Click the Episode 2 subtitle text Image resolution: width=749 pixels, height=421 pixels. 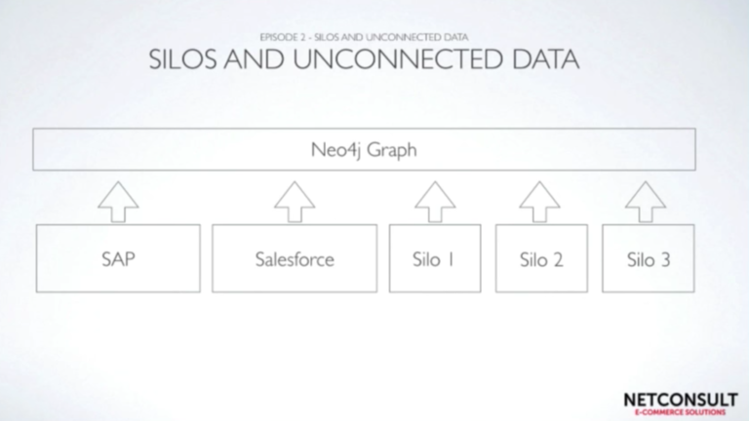point(364,37)
